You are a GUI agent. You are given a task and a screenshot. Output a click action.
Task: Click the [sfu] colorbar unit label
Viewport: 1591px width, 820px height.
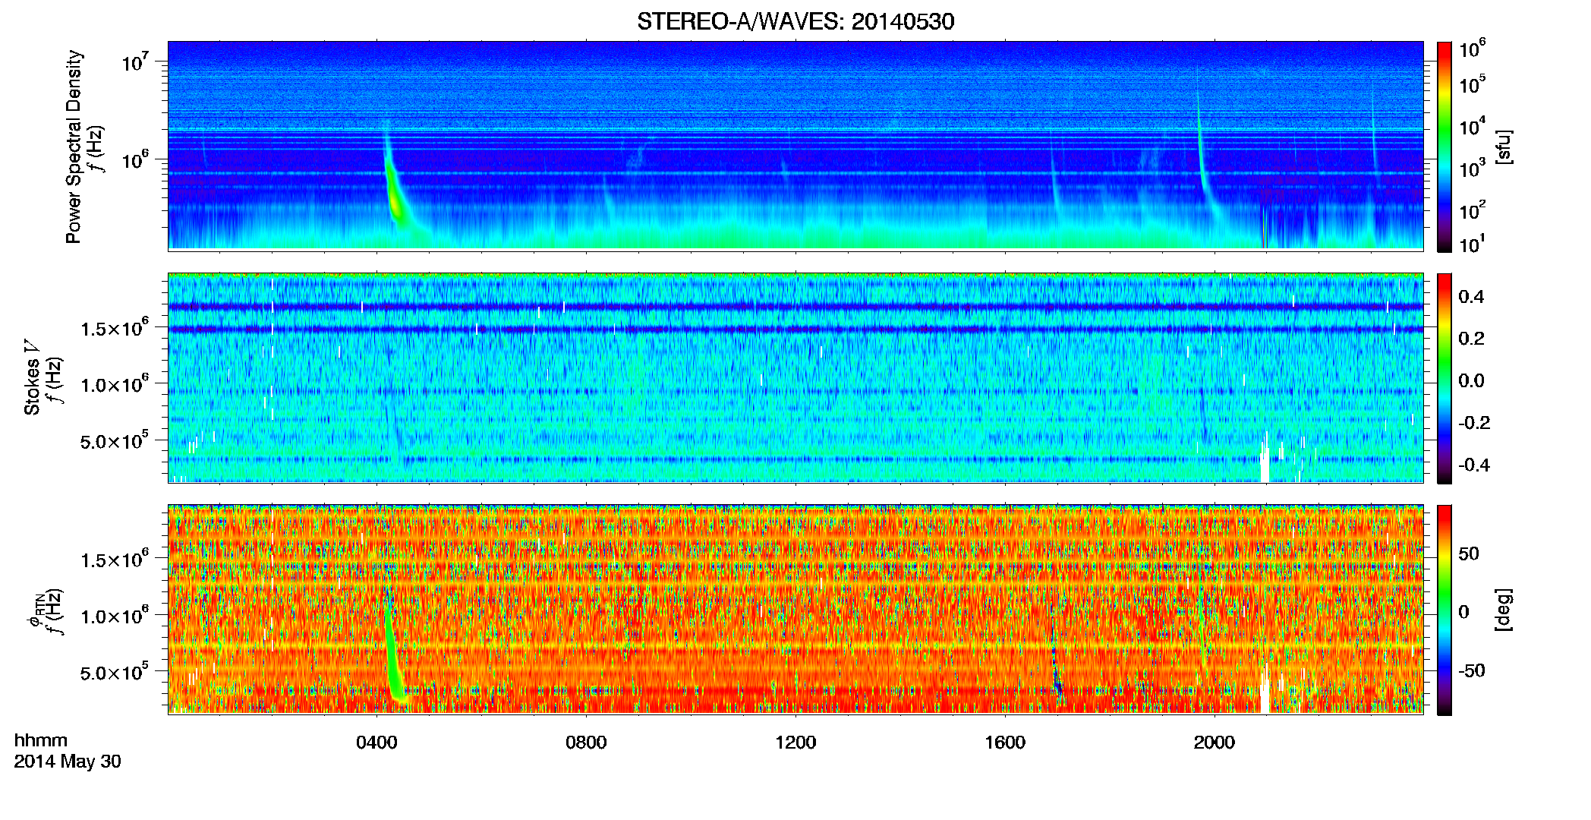(x=1503, y=147)
